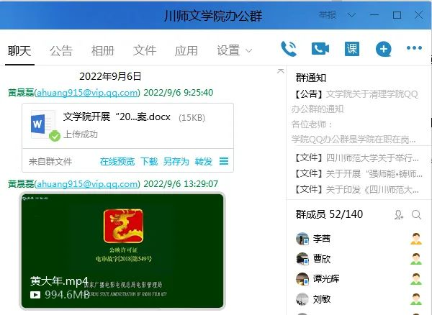Click 另存为 for the docx file

click(x=176, y=161)
